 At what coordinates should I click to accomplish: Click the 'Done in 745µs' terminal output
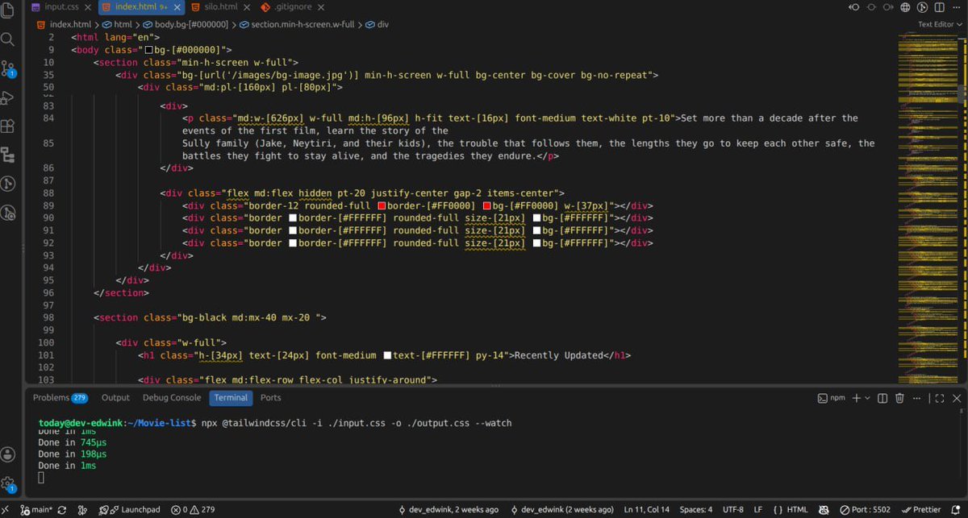[73, 442]
